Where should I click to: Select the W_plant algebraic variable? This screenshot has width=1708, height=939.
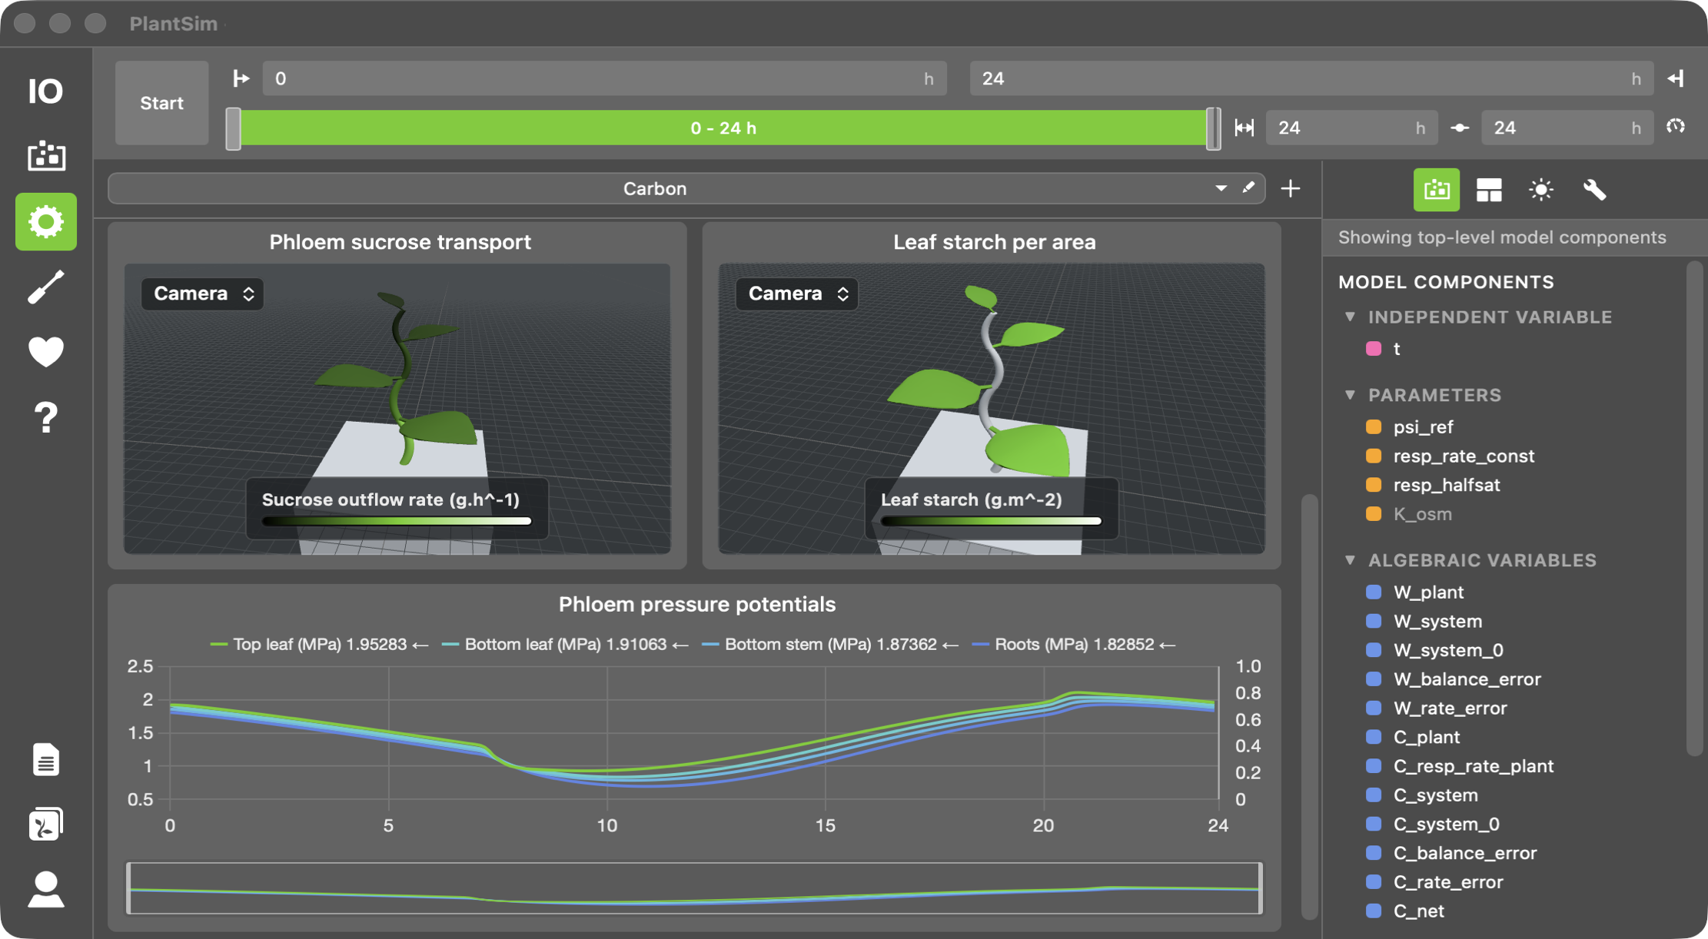tap(1428, 592)
